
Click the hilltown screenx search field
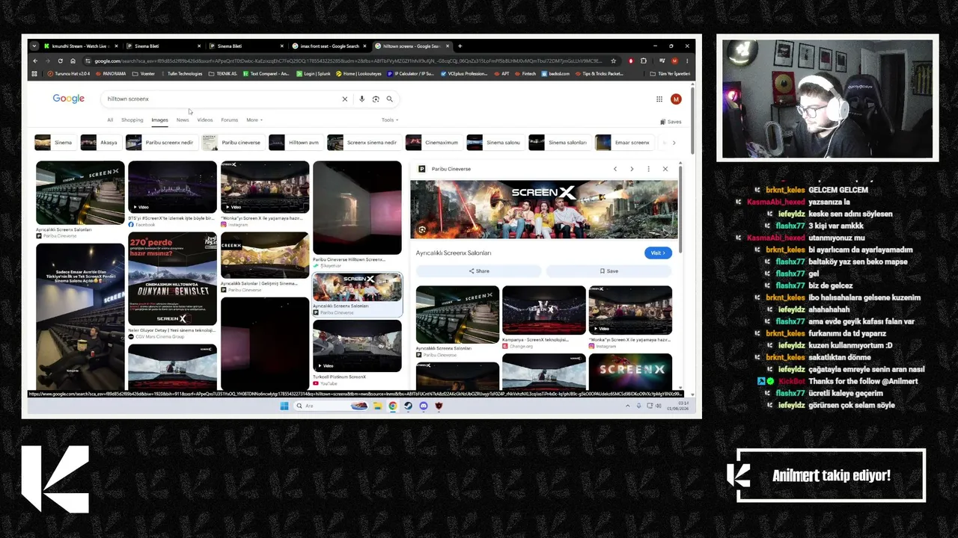tap(221, 99)
